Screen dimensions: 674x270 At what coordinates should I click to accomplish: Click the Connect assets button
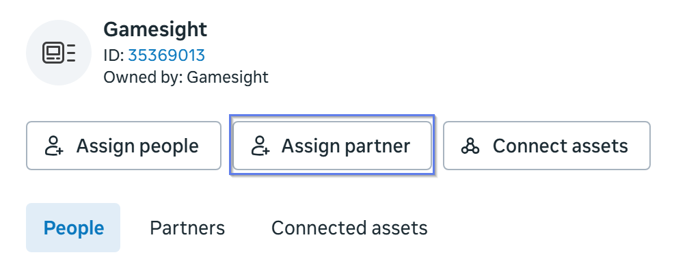pyautogui.click(x=547, y=146)
